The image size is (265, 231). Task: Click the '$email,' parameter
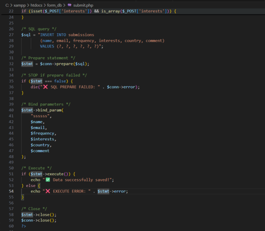coord(39,127)
